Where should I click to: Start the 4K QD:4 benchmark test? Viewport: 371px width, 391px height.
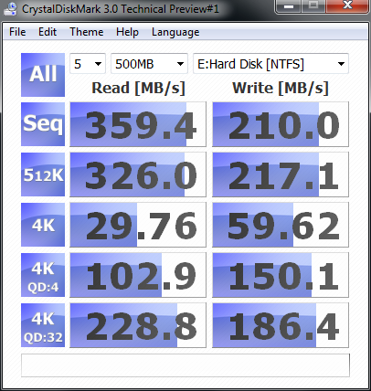coord(43,275)
